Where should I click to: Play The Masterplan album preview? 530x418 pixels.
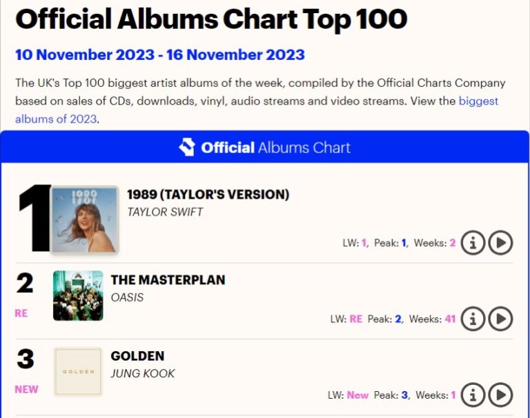click(x=500, y=319)
